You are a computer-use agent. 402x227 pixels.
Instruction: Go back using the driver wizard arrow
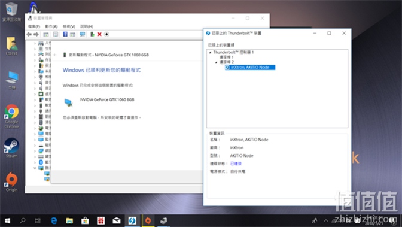coord(55,55)
